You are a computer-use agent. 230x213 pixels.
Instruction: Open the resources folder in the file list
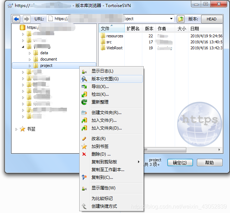114,36
